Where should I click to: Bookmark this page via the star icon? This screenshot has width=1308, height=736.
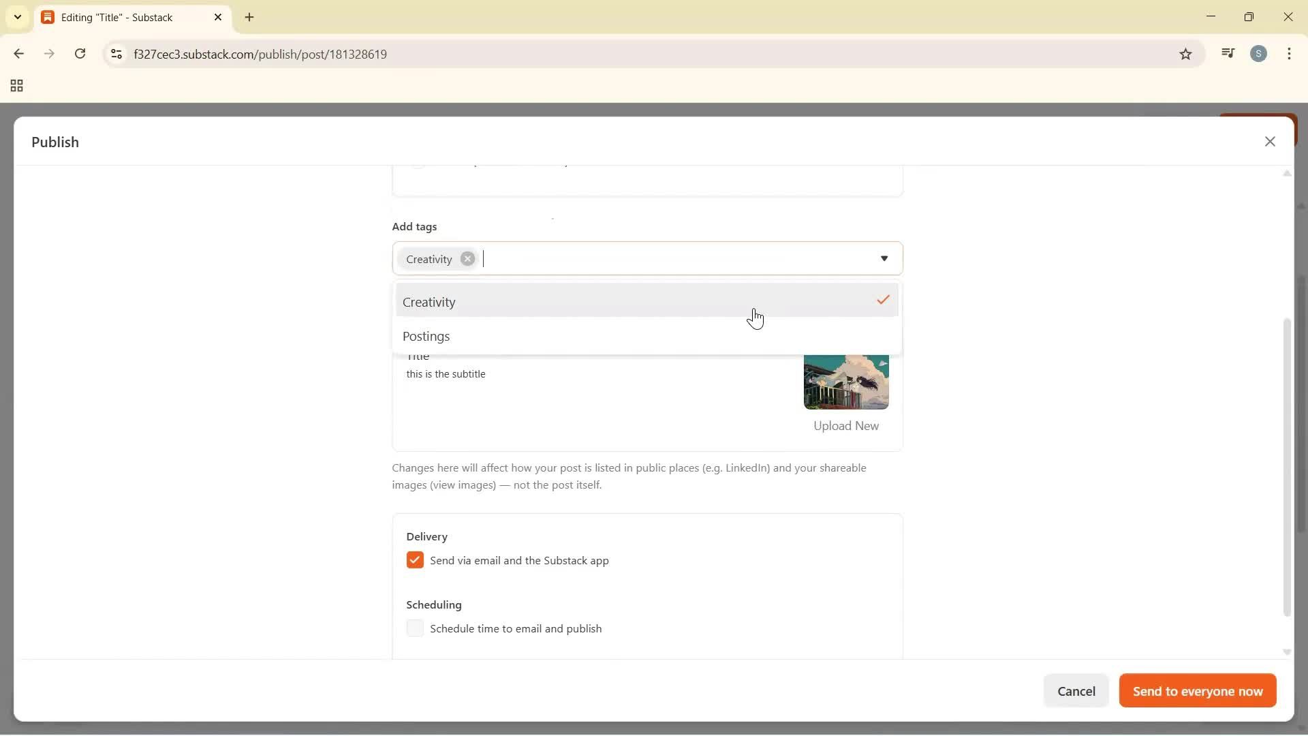pos(1185,54)
